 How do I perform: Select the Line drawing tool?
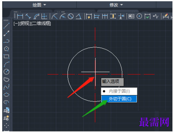click(6, 26)
